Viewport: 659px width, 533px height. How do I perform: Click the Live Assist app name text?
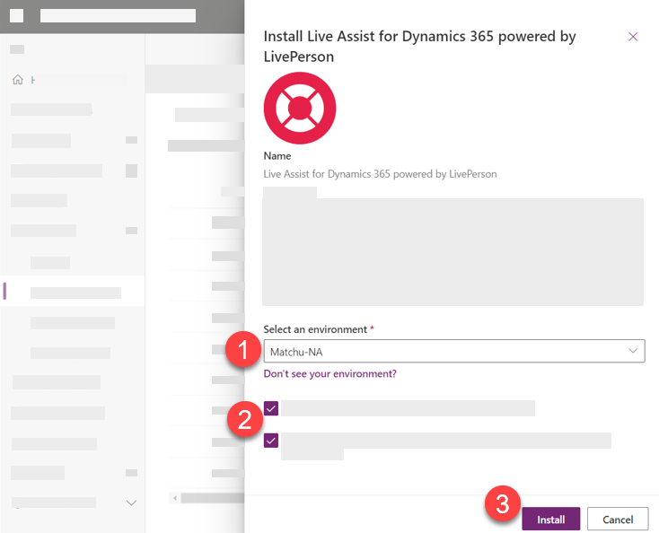click(380, 174)
